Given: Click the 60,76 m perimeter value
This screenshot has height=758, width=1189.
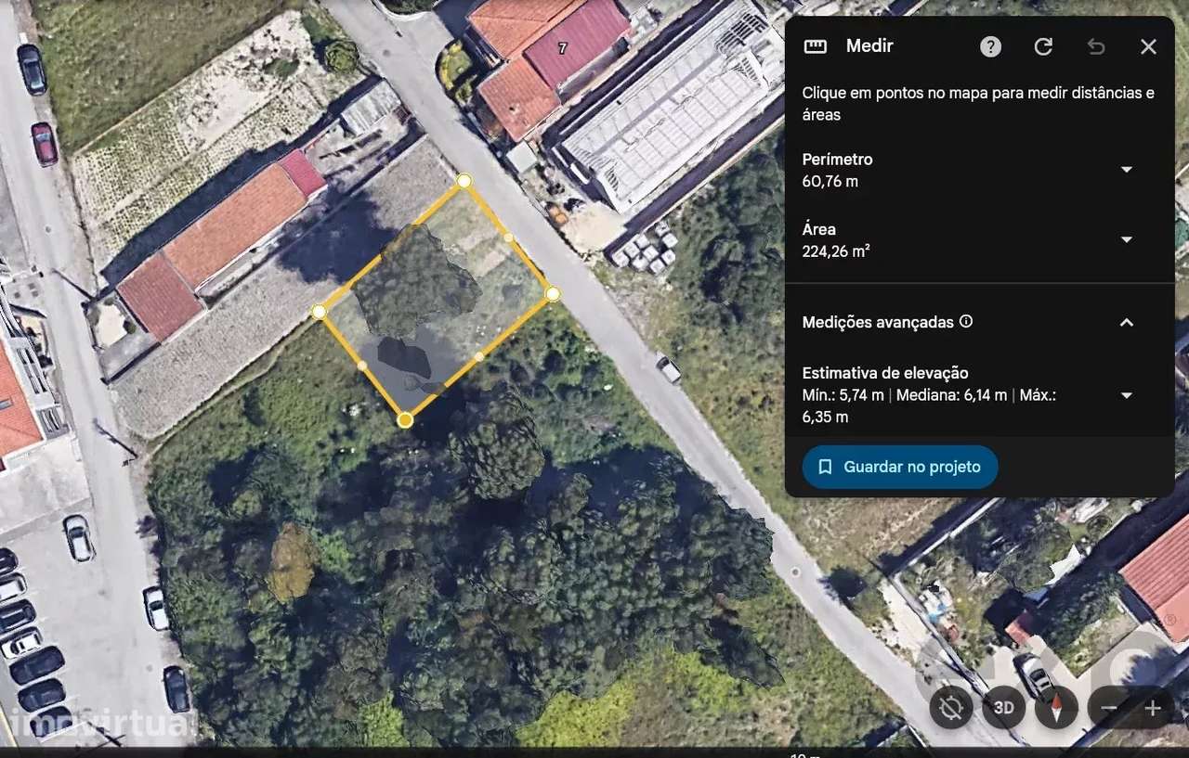Looking at the screenshot, I should (830, 182).
